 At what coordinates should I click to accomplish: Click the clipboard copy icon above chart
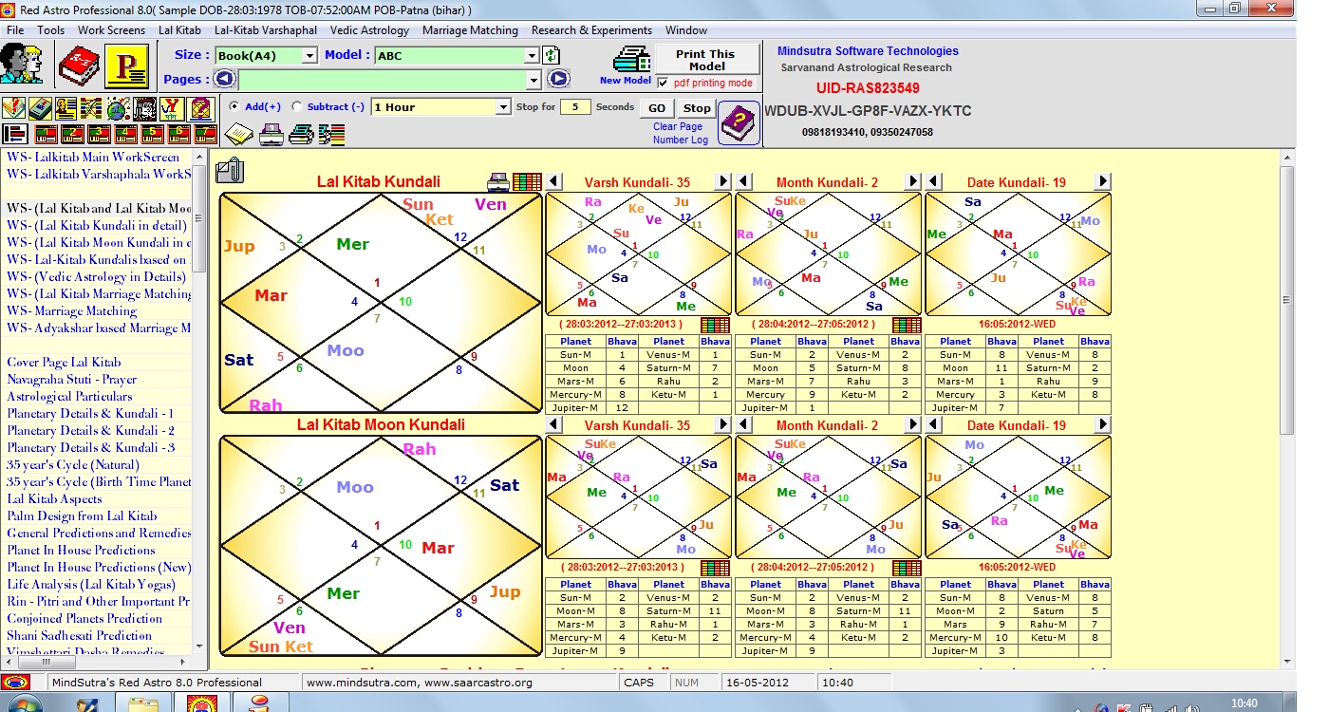[229, 171]
